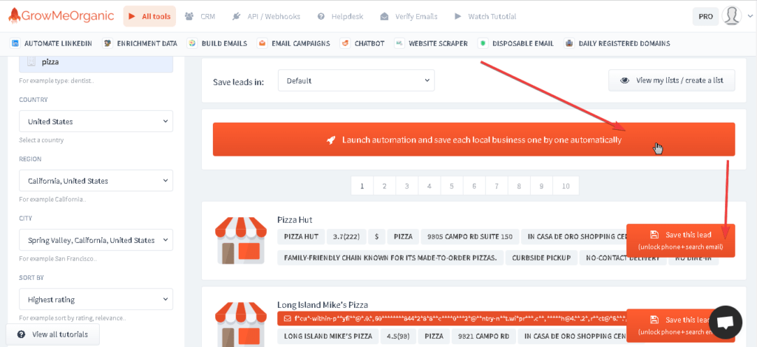Go to results page 3
Screen dimensions: 757x347
point(407,185)
